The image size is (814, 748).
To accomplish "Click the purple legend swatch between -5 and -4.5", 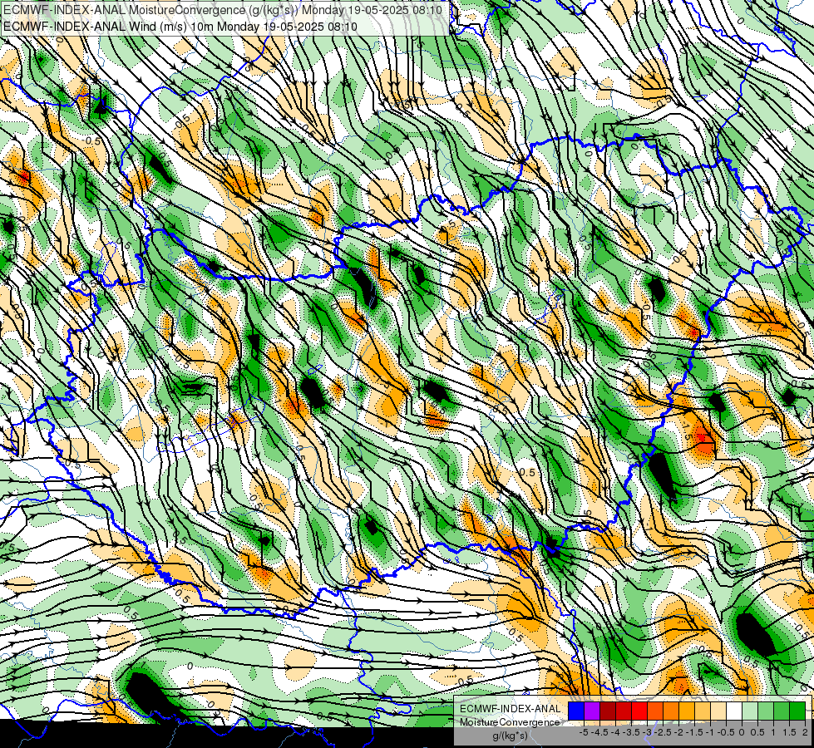I will click(592, 711).
